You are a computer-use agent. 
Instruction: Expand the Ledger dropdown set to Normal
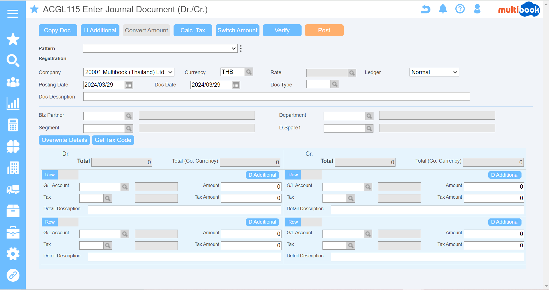(434, 72)
